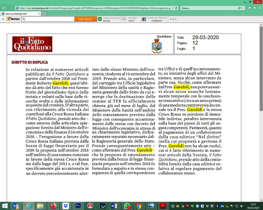The height and width of the screenshot is (210, 263).
Task: Select the new.ecostampa.net tab
Action: pos(20,14)
